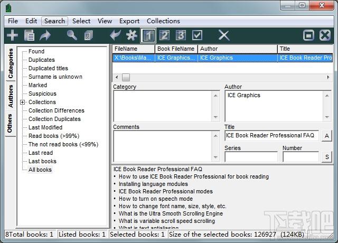Click 'How to turn on speech mode' line
The width and height of the screenshot is (338, 243).
pos(156,199)
